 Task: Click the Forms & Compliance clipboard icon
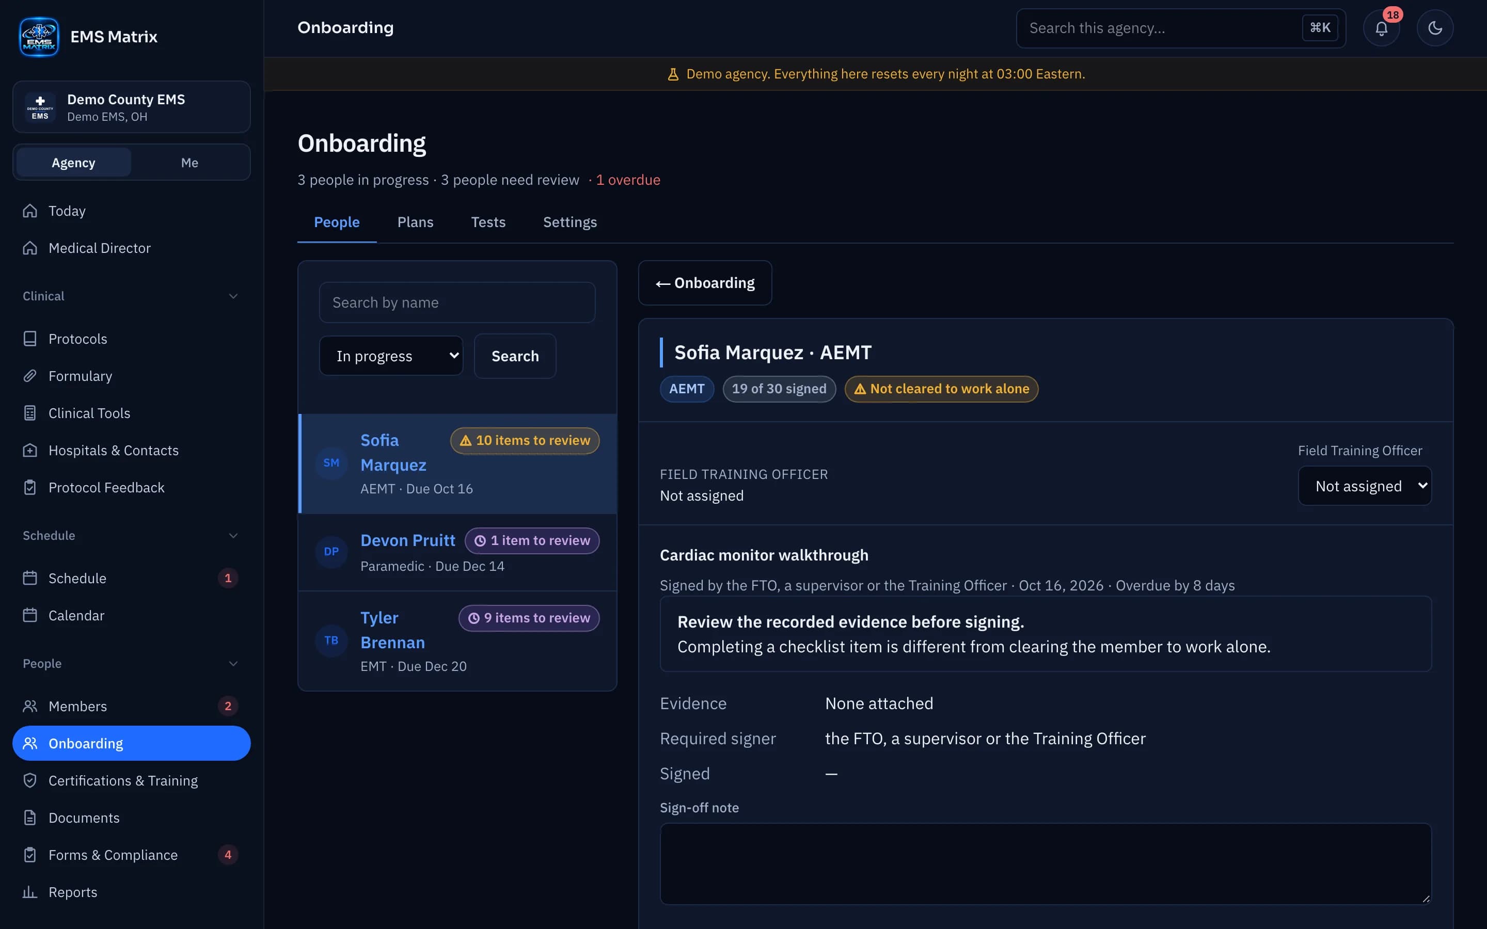pos(29,855)
